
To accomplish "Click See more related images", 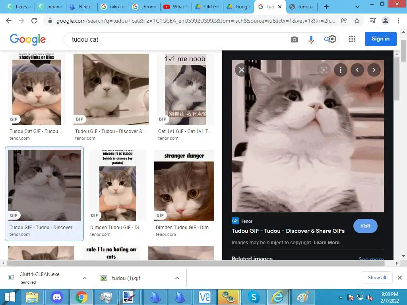I will point(371,259).
